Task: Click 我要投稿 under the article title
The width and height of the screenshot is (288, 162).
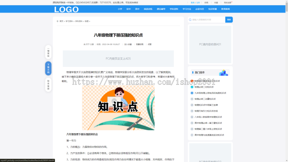Action: pos(140,45)
